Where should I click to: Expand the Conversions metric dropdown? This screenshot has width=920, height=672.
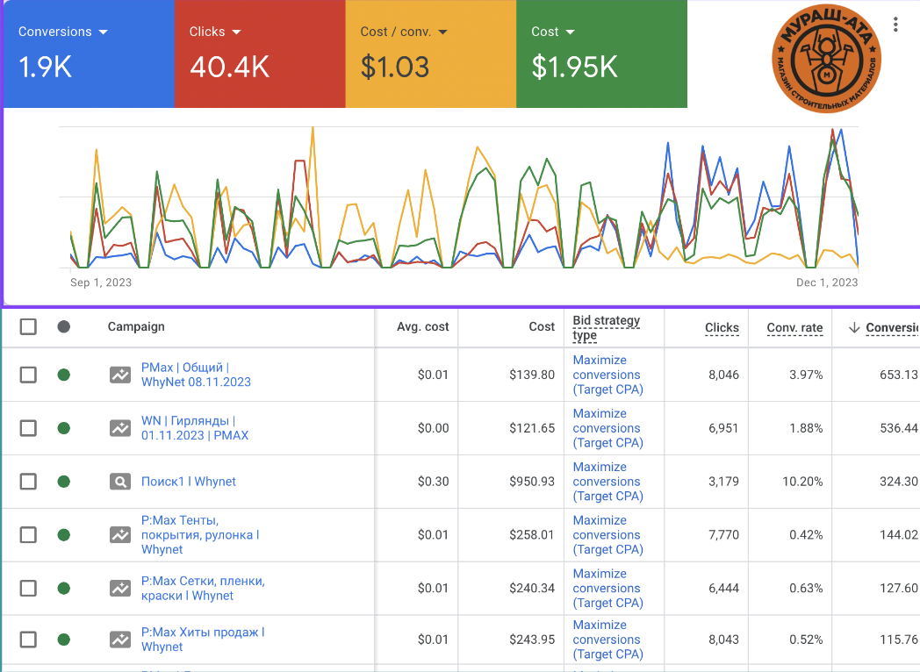[104, 32]
